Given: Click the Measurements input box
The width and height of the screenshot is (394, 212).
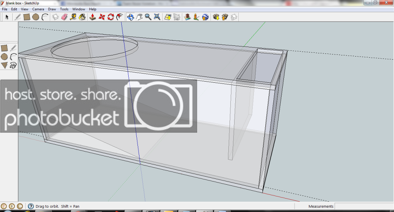Looking at the screenshot, I should [x=364, y=206].
